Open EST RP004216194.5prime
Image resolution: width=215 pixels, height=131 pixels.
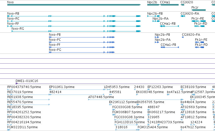pos(24,122)
